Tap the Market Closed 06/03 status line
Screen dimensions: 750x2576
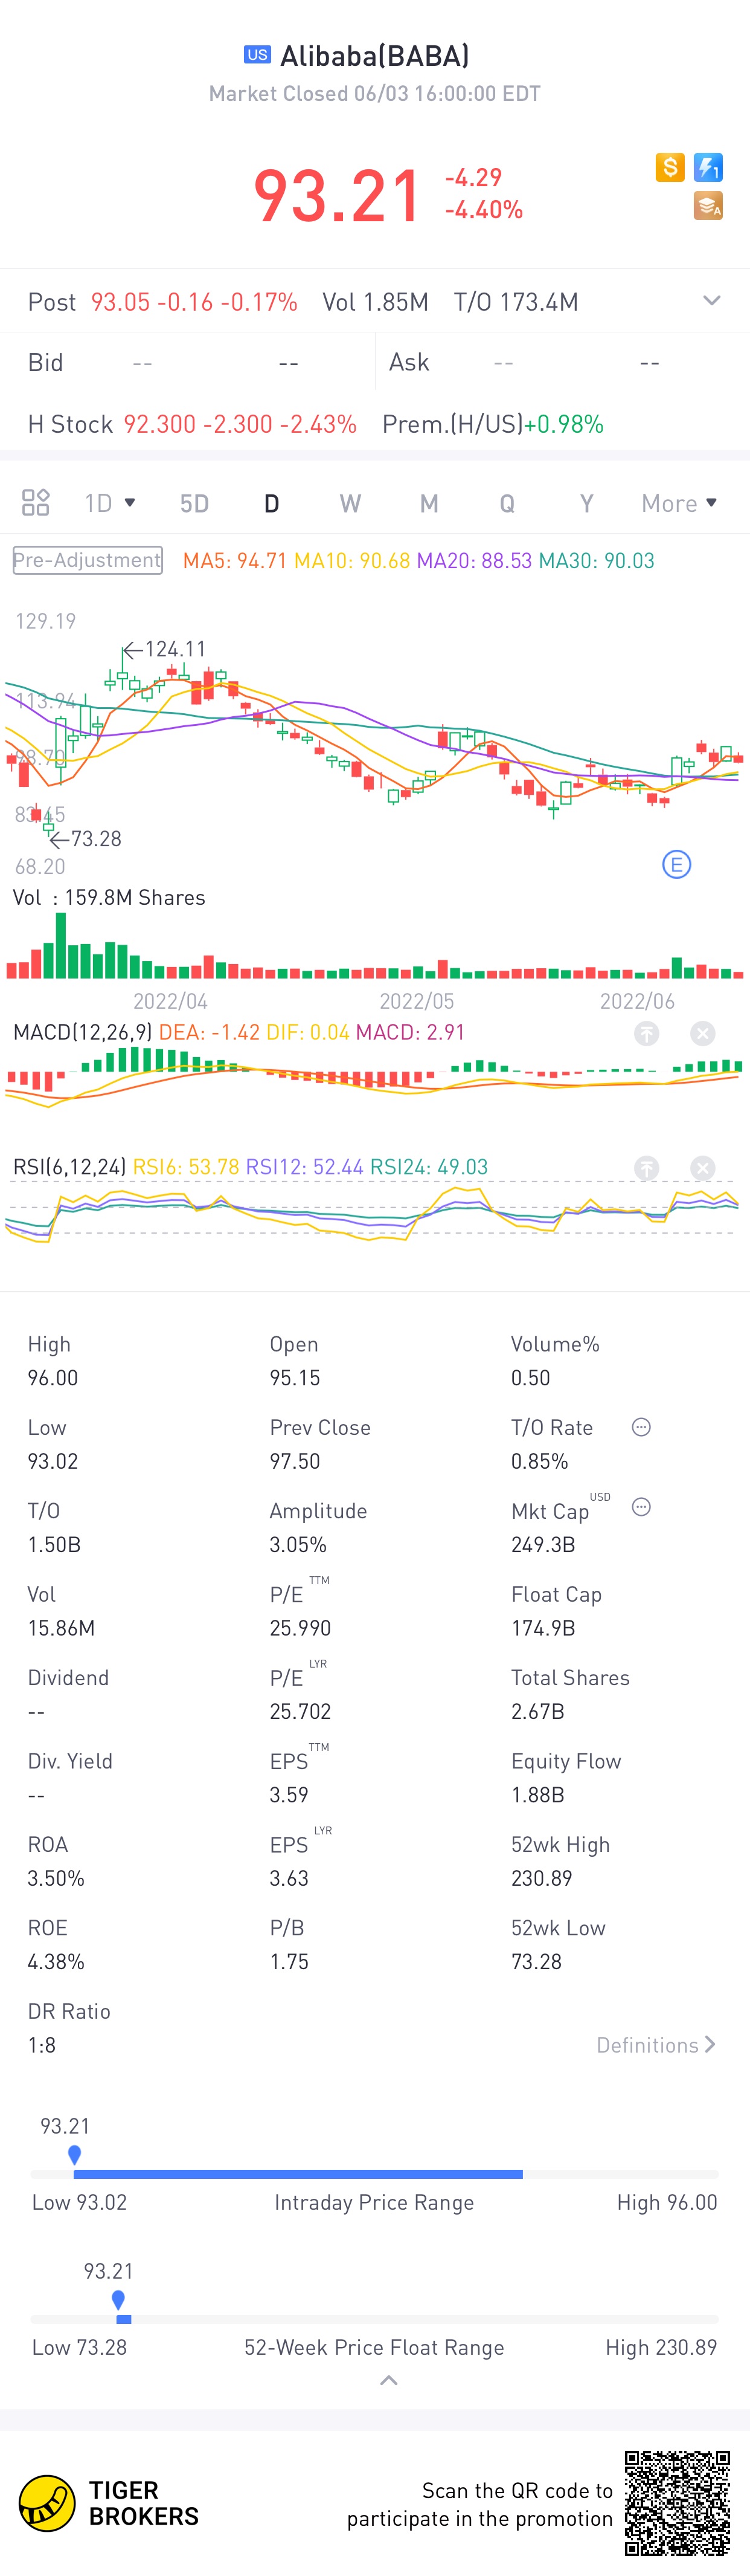pos(374,93)
